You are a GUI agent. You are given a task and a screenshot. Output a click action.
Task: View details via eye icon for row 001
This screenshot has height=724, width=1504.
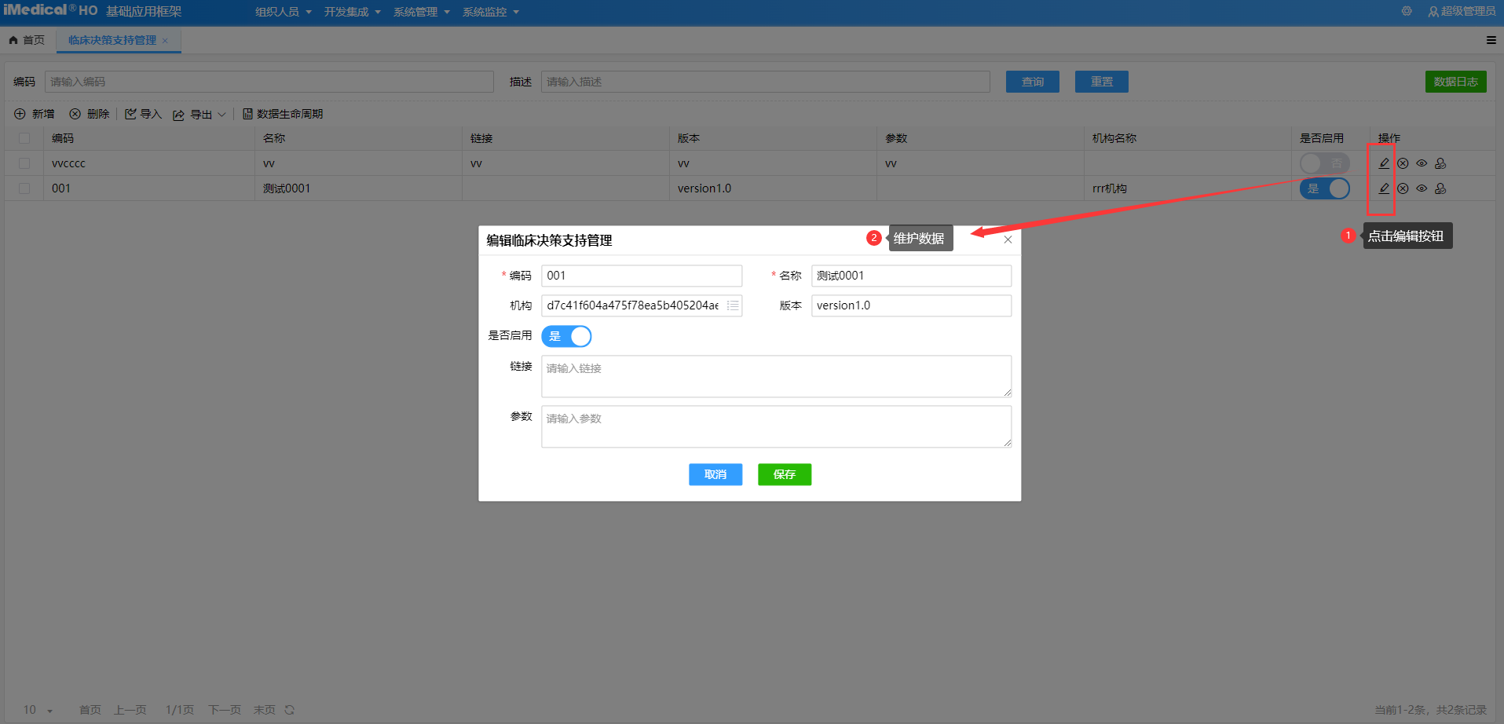1422,188
